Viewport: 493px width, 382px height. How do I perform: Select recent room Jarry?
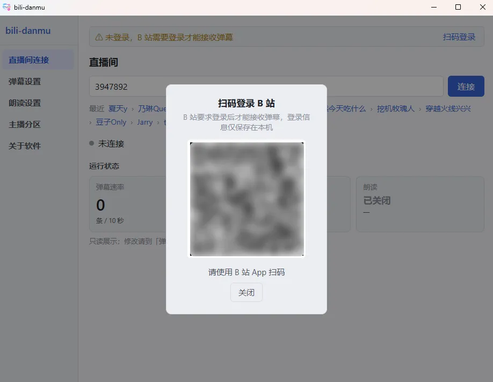pos(144,122)
